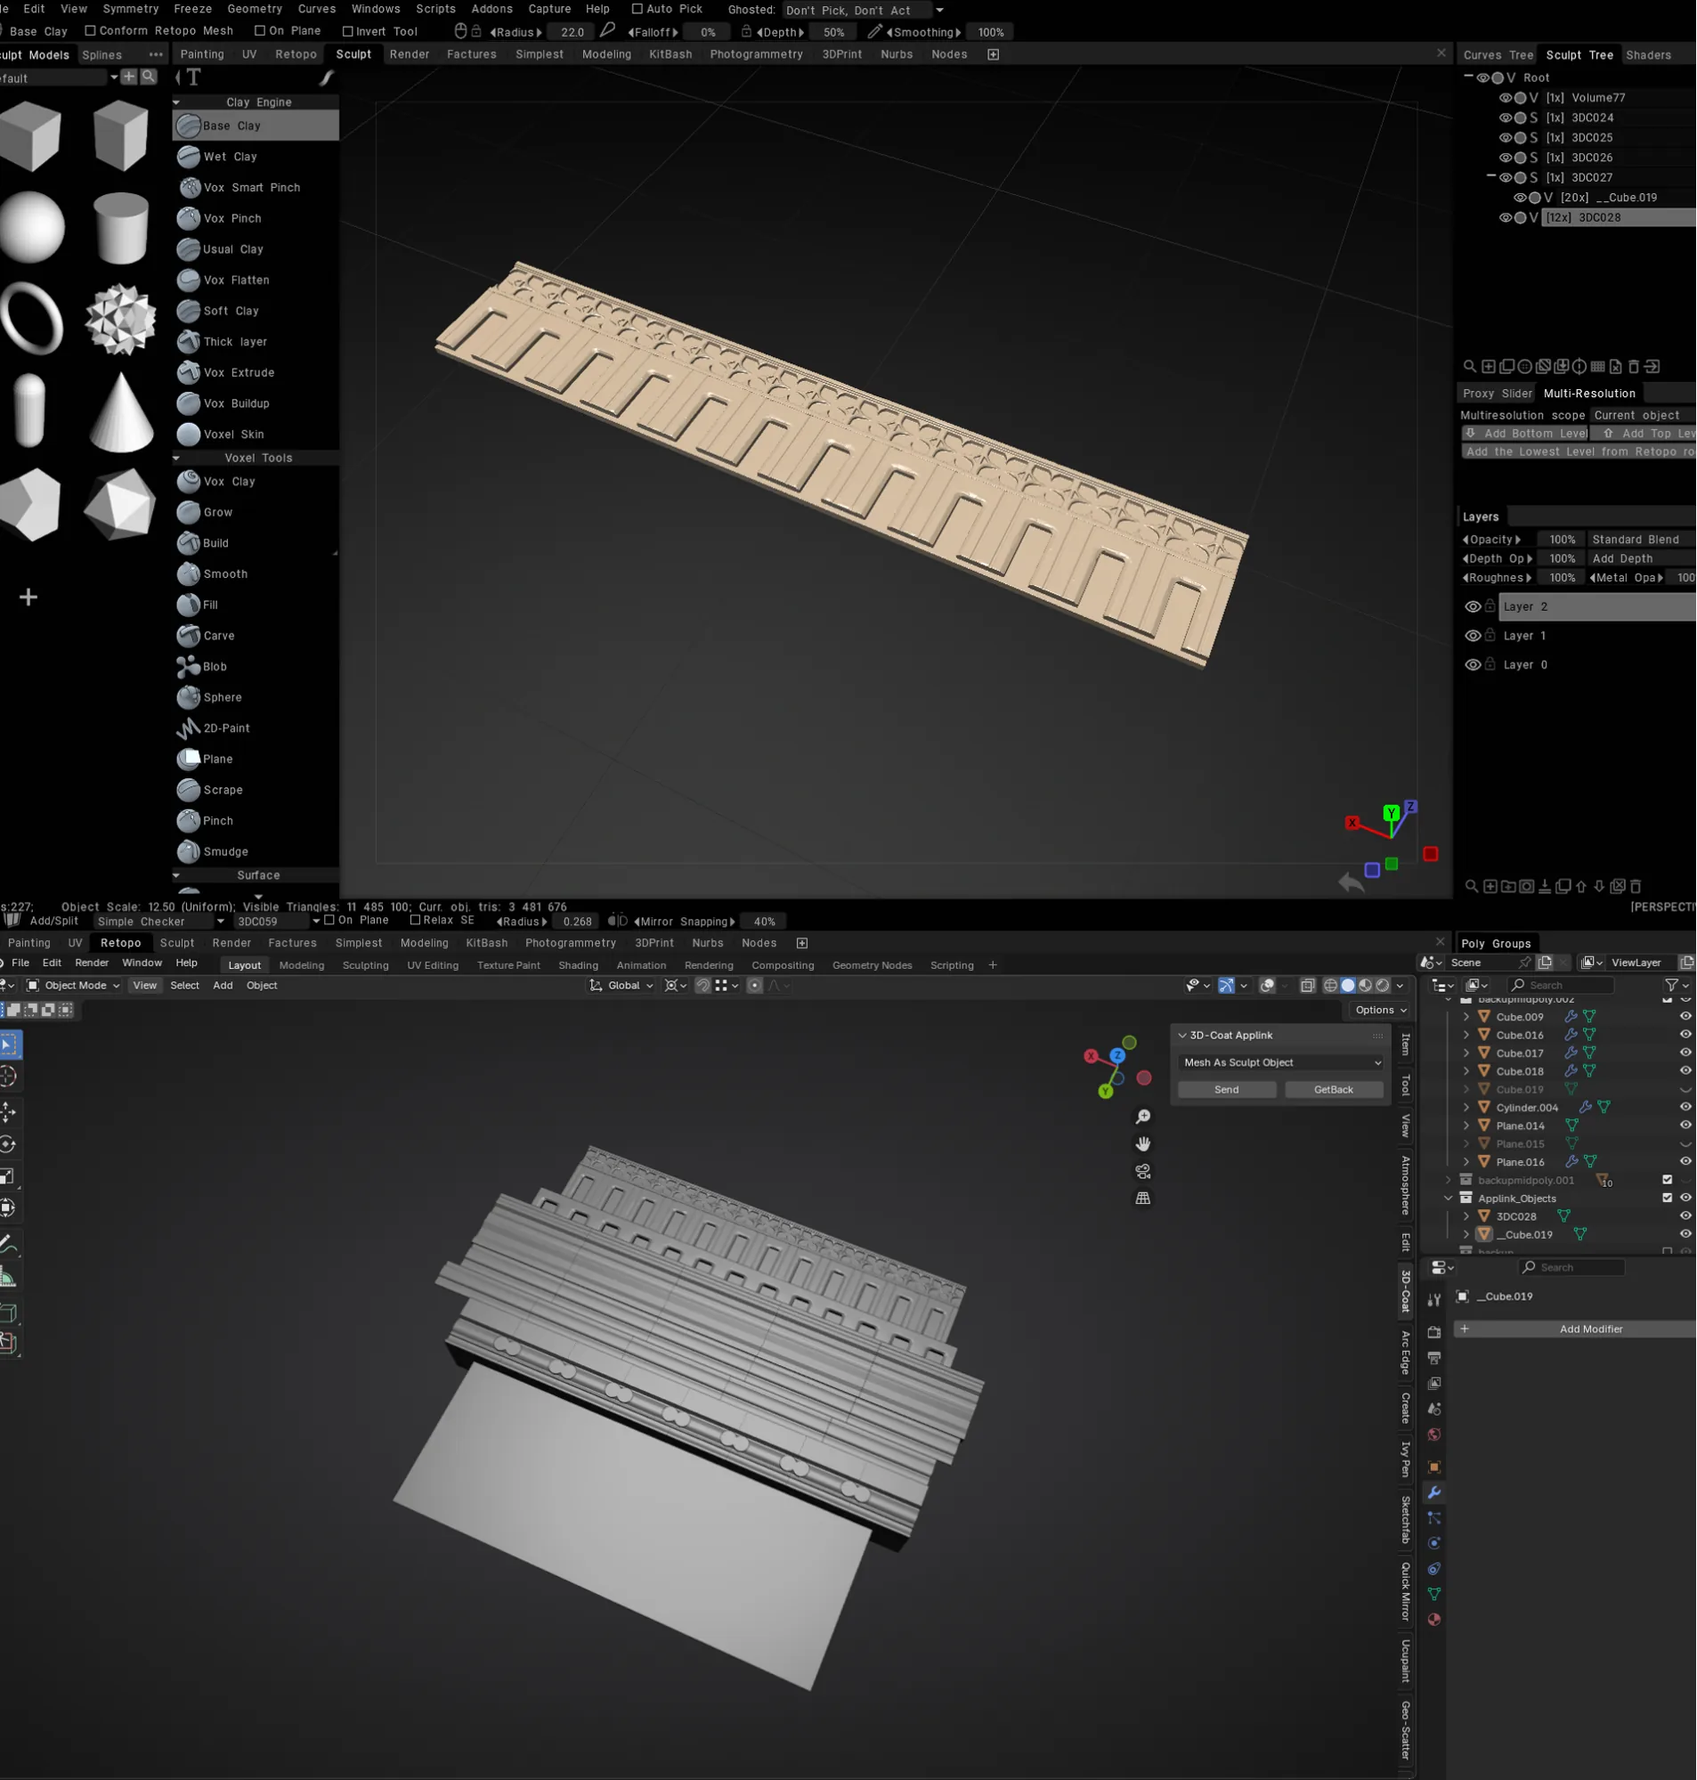The image size is (1697, 1780).
Task: Open the modifier wrench properties tab
Action: (1434, 1492)
